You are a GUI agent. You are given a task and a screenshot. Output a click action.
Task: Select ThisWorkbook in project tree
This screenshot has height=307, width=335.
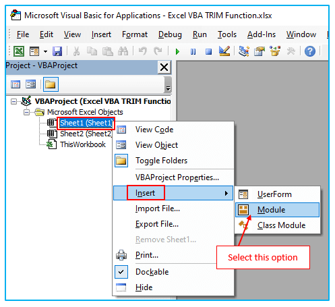pos(83,144)
